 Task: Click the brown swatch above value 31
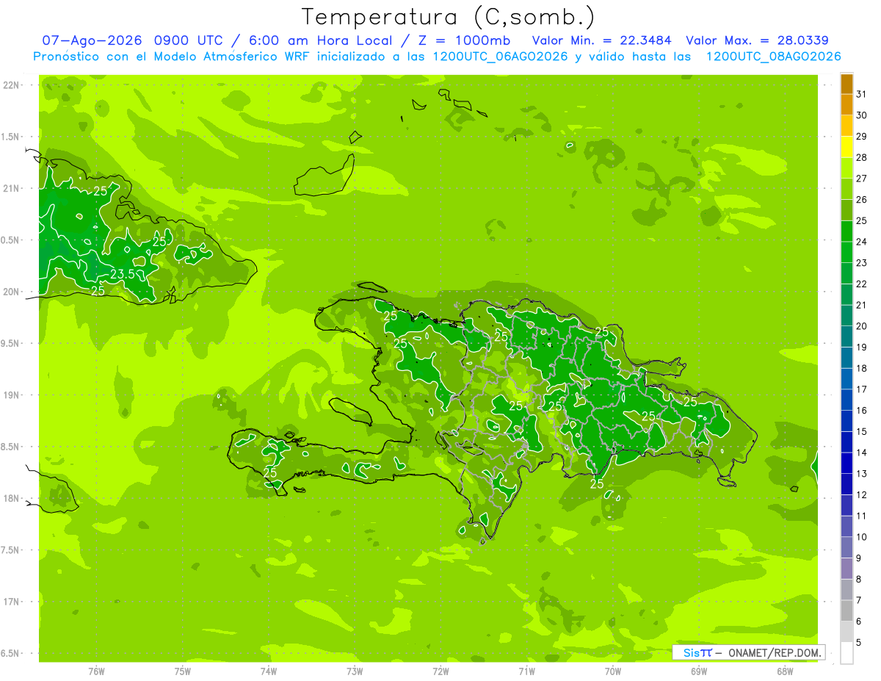pyautogui.click(x=846, y=84)
